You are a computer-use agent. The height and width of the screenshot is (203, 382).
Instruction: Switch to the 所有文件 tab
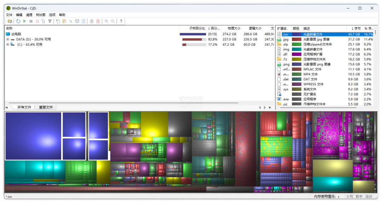pyautogui.click(x=24, y=107)
